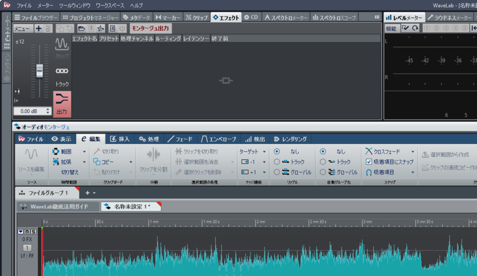The height and width of the screenshot is (276, 477).
Task: Click the クロスフェード crossfade icon
Action: coord(369,152)
